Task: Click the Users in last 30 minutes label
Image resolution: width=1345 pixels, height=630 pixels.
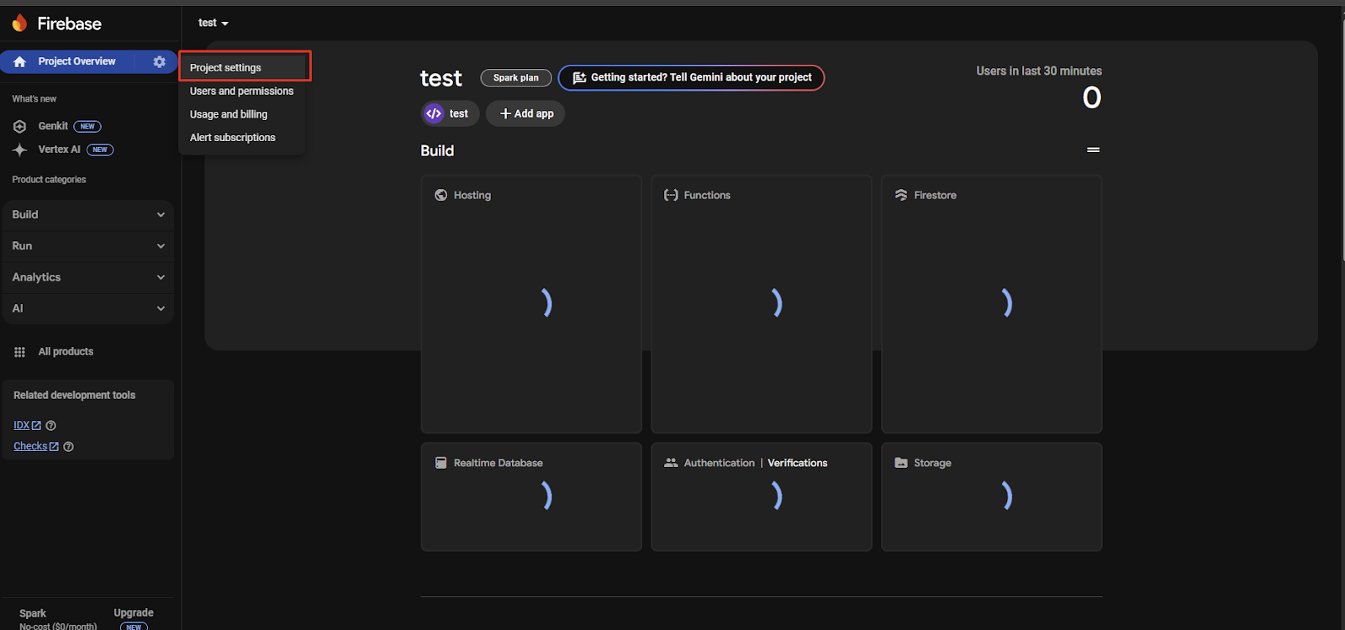Action: pyautogui.click(x=1039, y=71)
